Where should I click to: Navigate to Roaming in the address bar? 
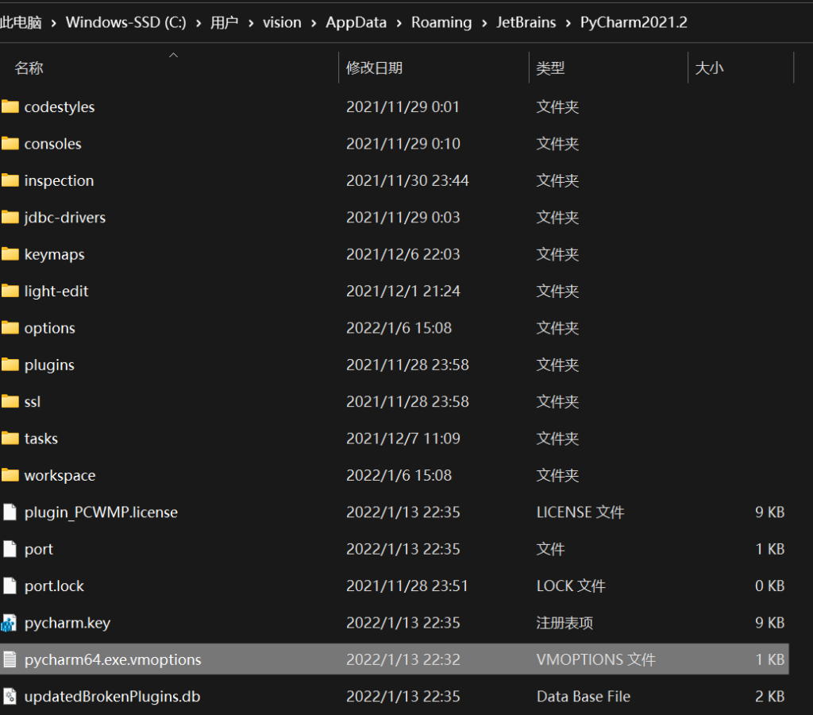441,22
